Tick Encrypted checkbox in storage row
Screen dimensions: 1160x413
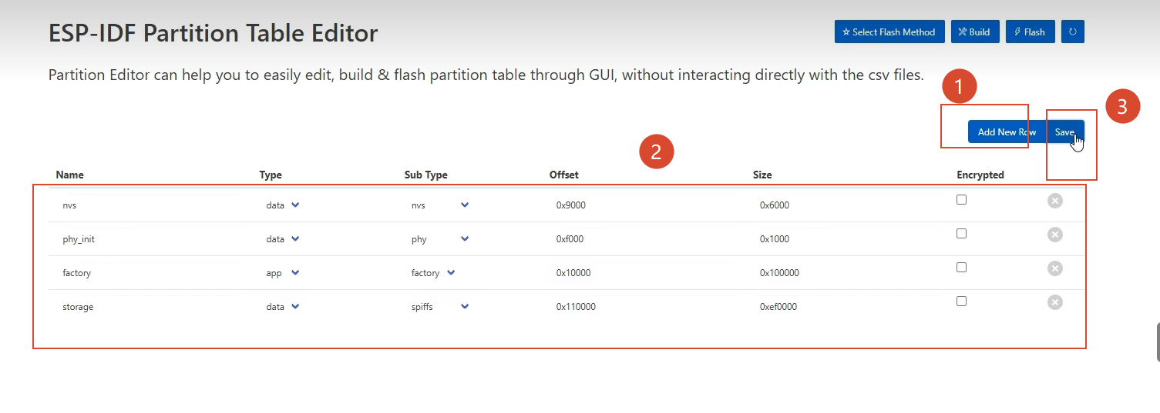point(961,301)
